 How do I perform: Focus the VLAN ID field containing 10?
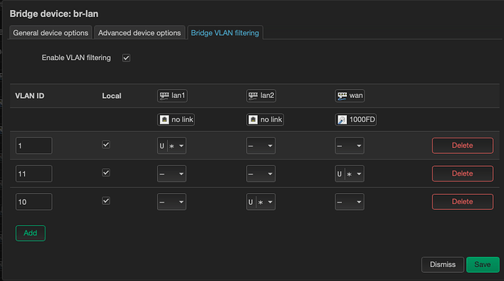pyautogui.click(x=34, y=202)
